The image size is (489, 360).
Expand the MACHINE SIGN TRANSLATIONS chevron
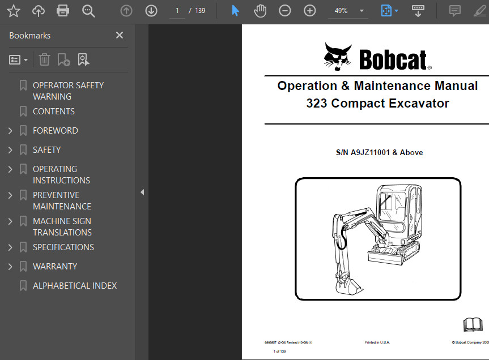coord(10,221)
